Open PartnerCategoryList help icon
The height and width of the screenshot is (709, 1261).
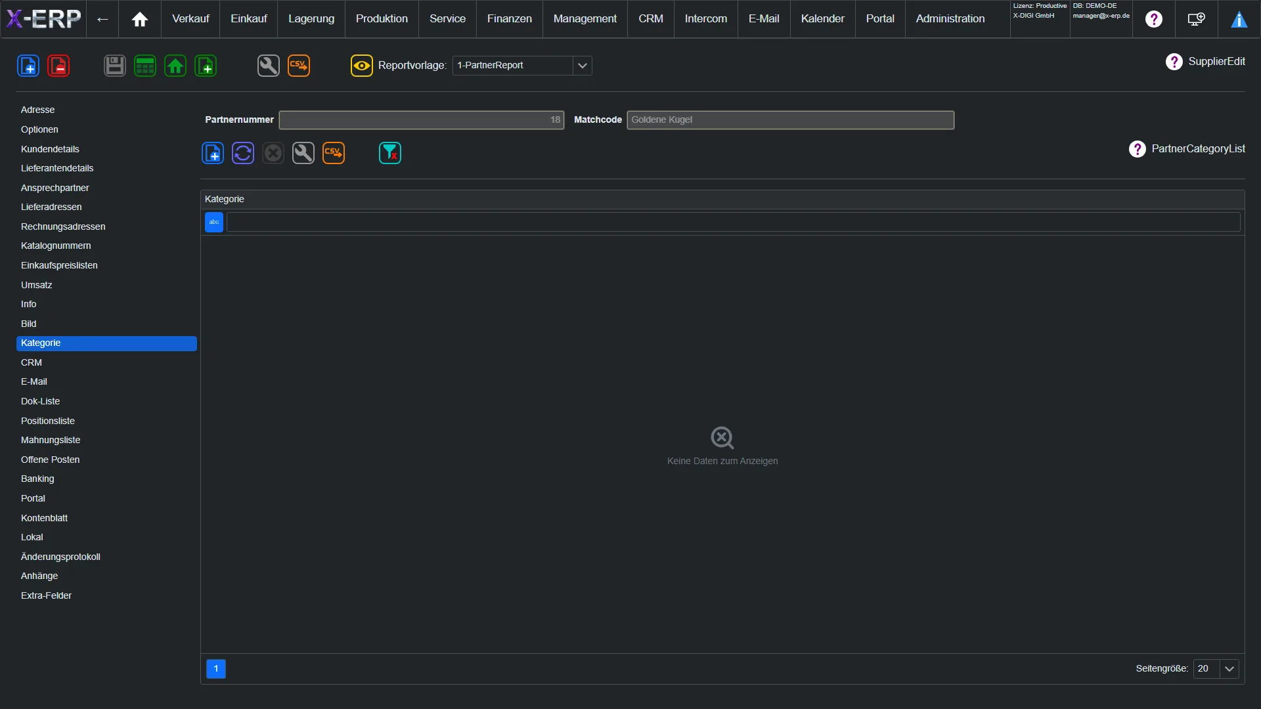(x=1138, y=149)
